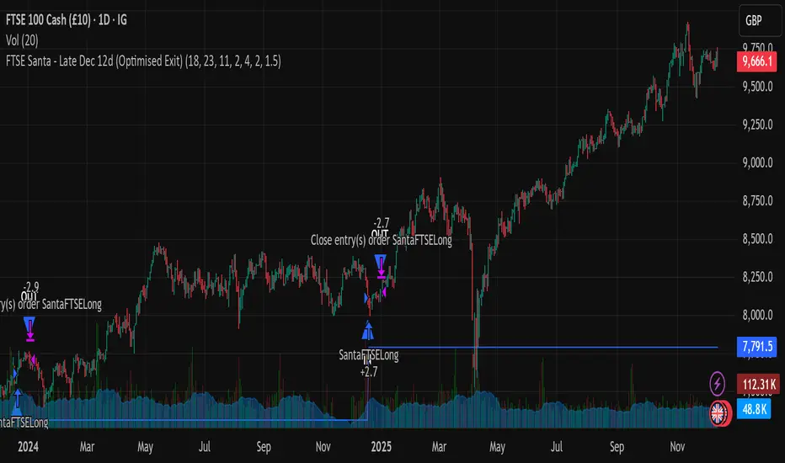This screenshot has height=463, width=785.
Task: Click the rightmost Nov label on time axis
Action: [677, 446]
